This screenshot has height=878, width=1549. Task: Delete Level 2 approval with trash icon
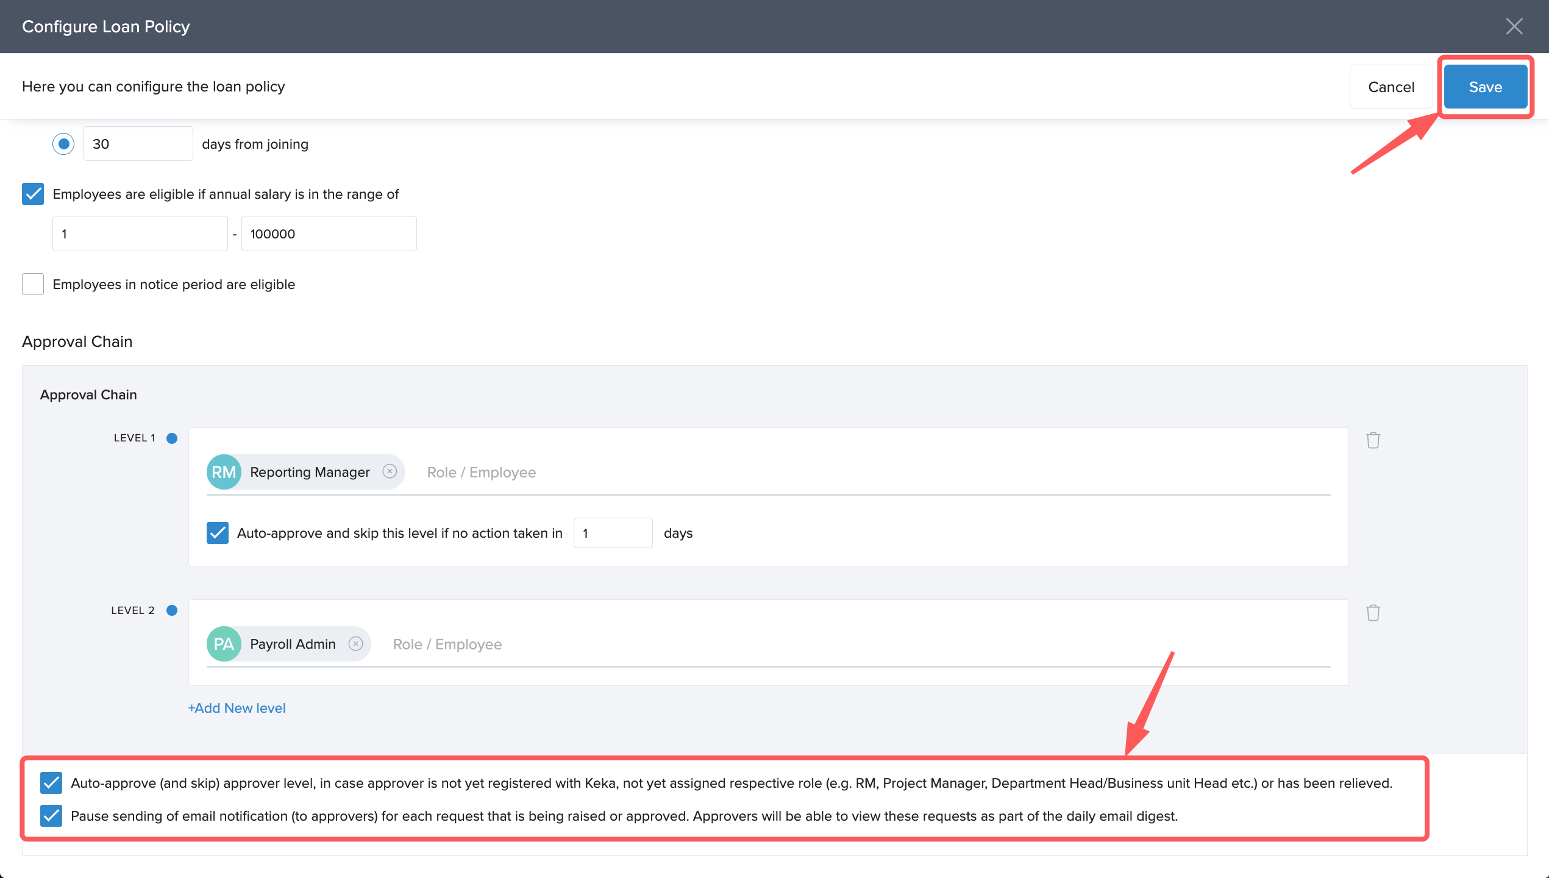click(x=1373, y=613)
